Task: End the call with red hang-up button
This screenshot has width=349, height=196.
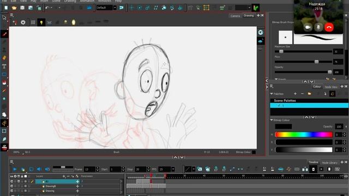Action: point(329,27)
